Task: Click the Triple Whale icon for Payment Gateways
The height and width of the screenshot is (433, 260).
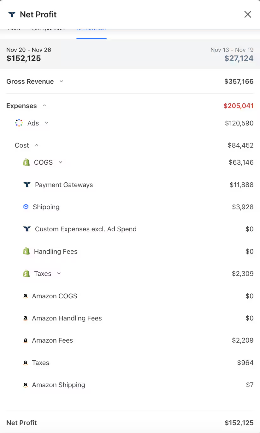Action: pyautogui.click(x=27, y=185)
